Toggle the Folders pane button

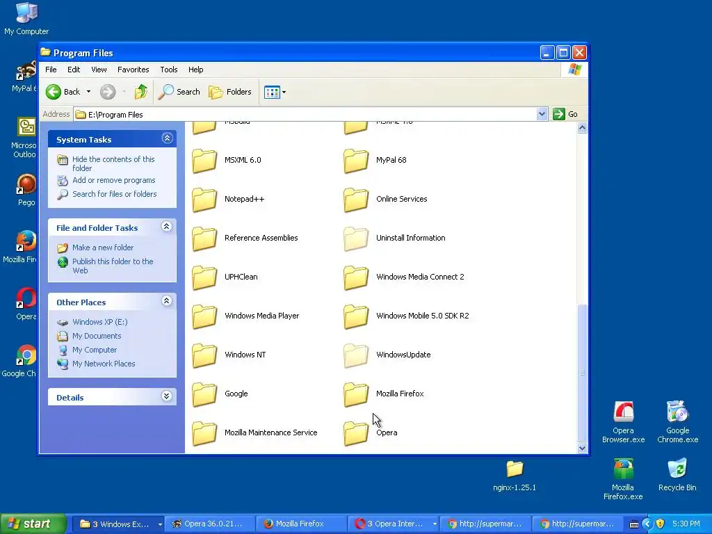(x=230, y=92)
